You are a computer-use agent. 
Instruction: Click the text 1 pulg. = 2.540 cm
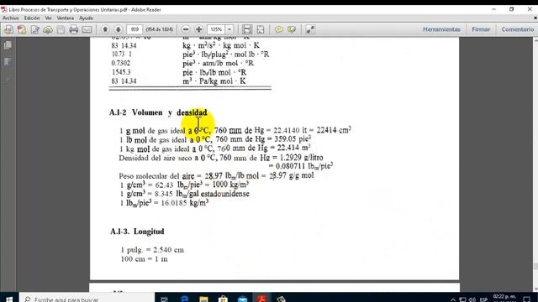pyautogui.click(x=152, y=250)
